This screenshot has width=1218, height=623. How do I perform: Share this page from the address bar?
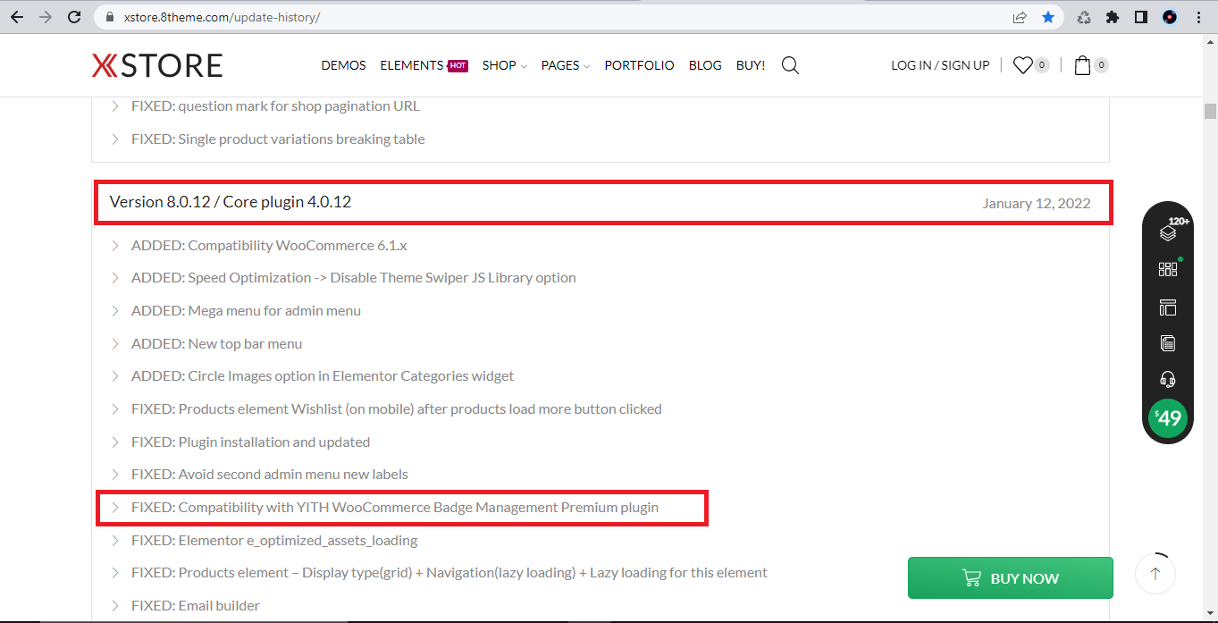point(1020,17)
